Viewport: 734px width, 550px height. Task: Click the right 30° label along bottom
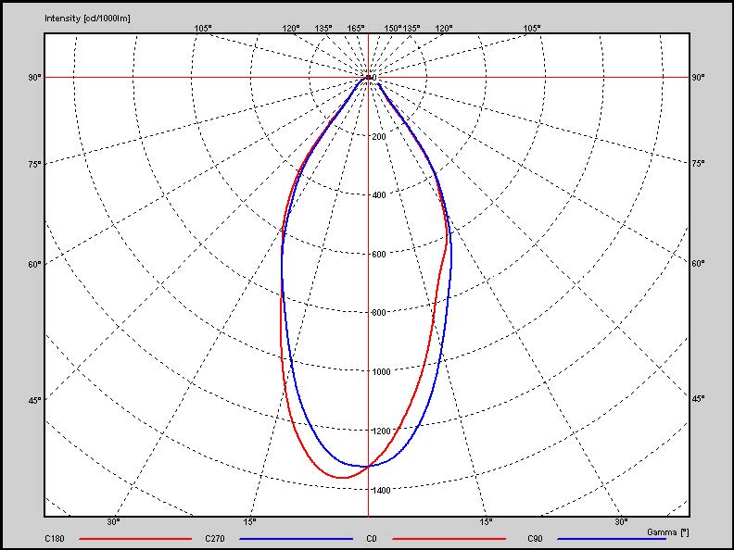pos(621,522)
